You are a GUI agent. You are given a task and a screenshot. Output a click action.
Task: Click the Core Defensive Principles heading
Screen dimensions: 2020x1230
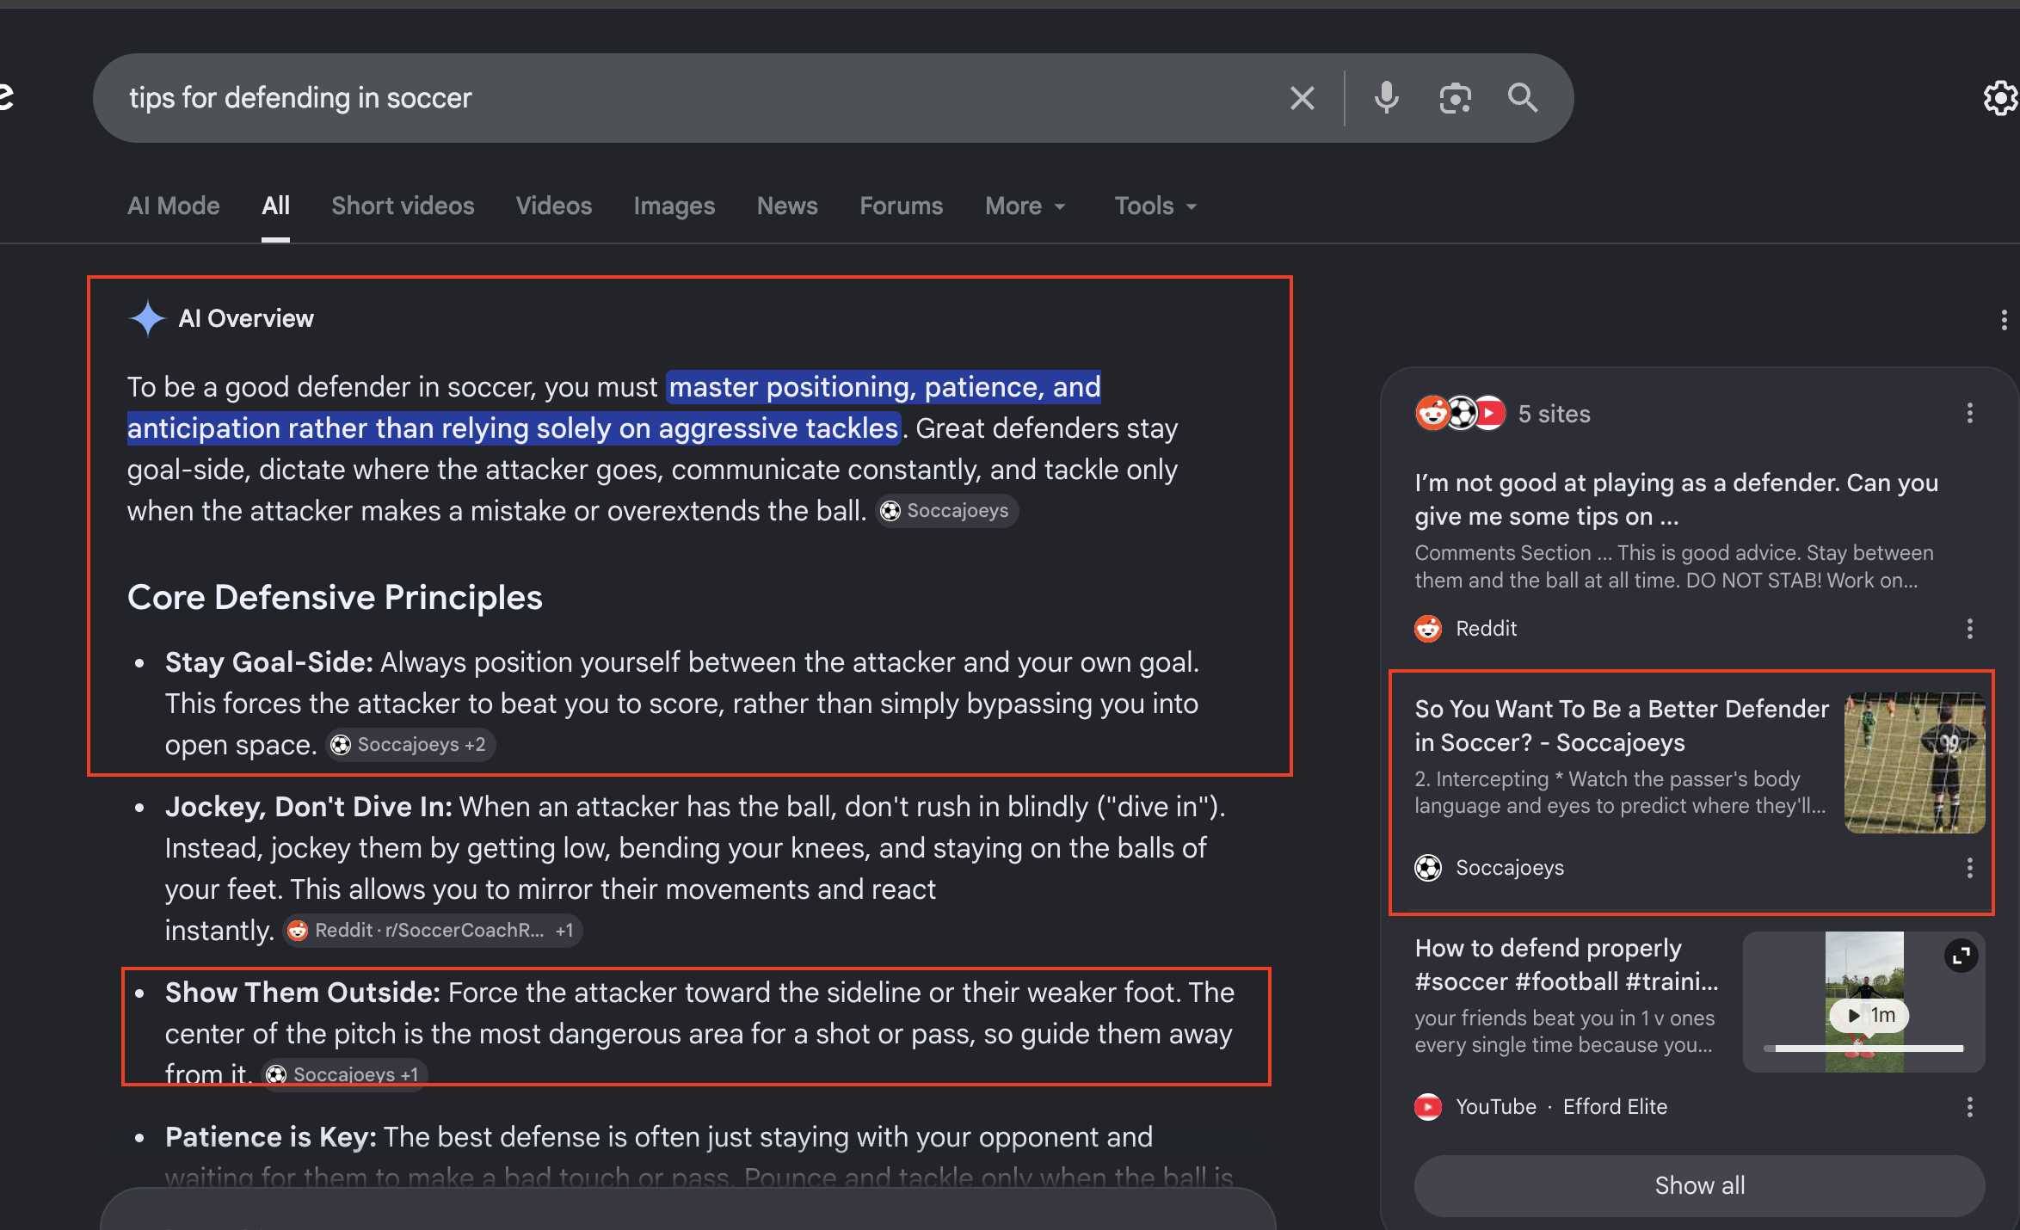point(335,597)
